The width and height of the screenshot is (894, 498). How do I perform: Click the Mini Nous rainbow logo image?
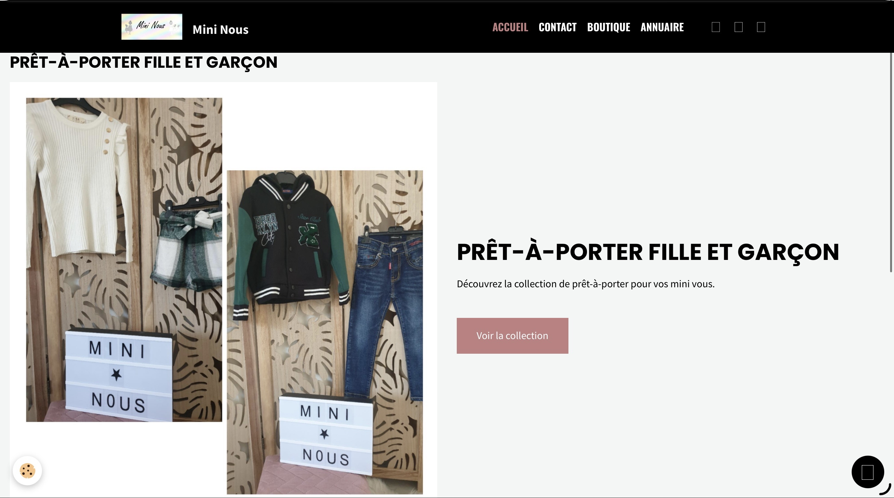152,27
